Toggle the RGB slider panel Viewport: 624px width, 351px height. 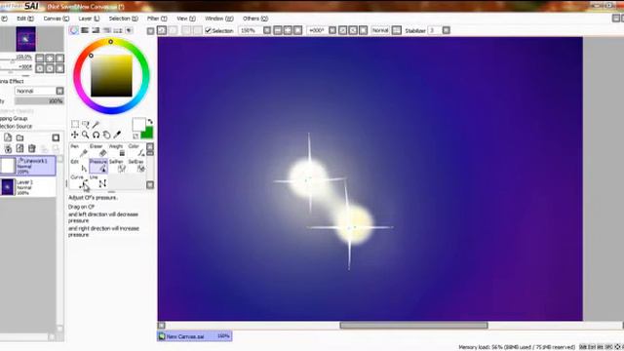[x=85, y=30]
